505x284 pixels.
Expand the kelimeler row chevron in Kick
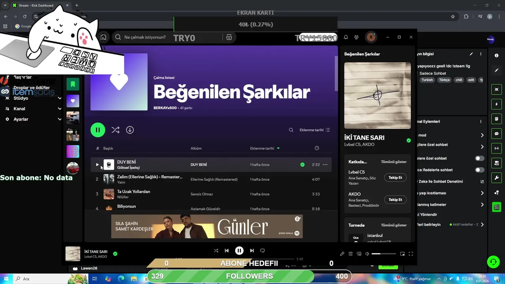[x=482, y=205]
